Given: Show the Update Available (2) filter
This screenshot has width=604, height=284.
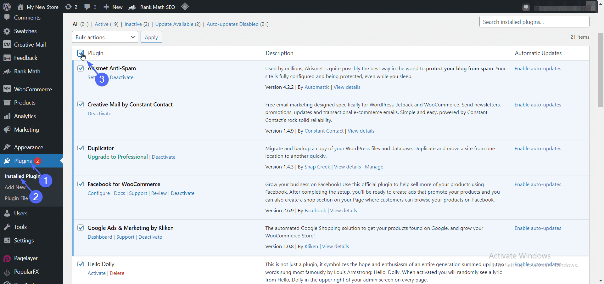Looking at the screenshot, I should pos(178,24).
